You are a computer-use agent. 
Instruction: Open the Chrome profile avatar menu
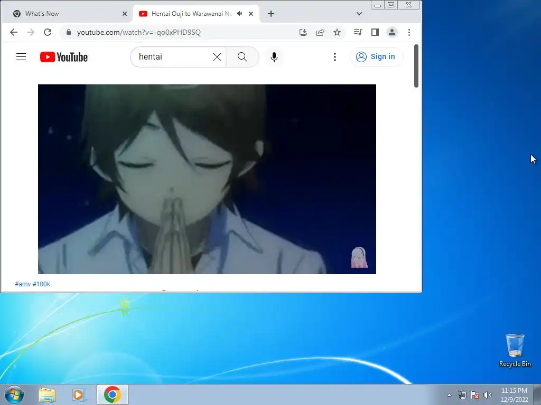tap(392, 32)
